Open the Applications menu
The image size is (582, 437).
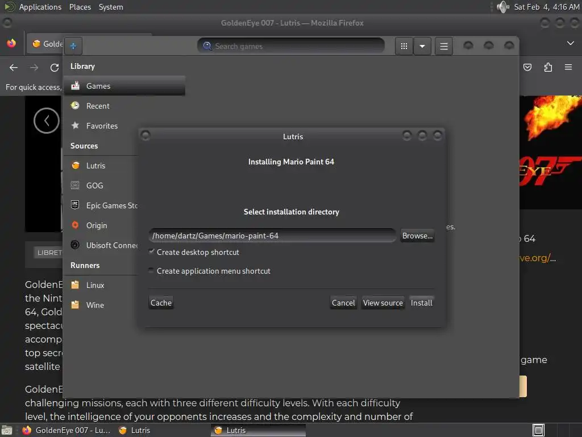coord(40,7)
